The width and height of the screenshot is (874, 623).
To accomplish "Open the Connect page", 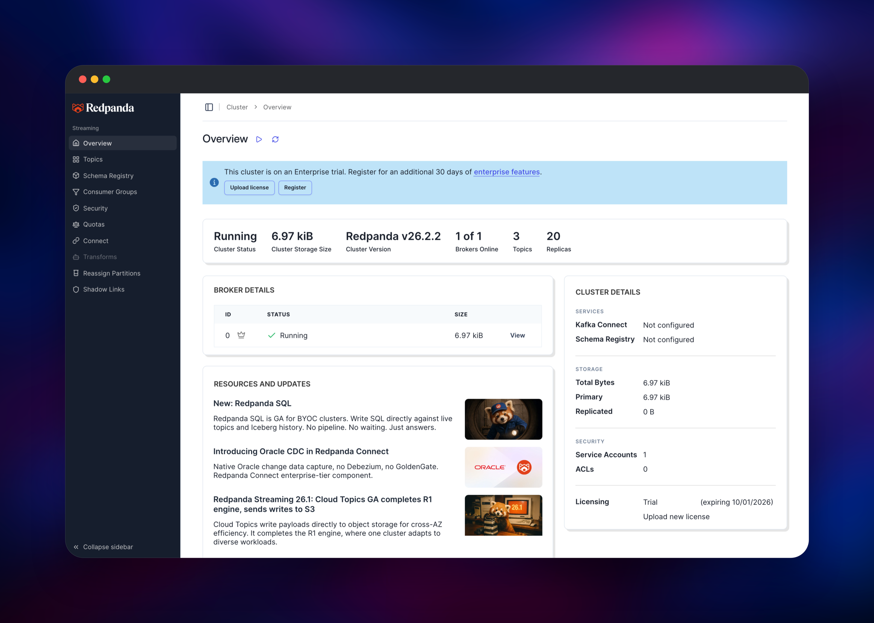I will [x=123, y=241].
